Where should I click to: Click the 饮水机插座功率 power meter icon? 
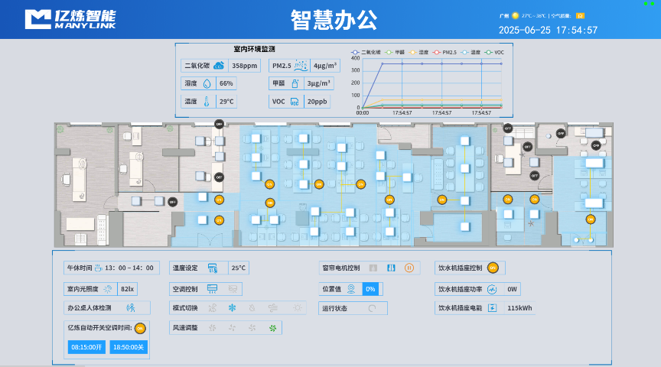(492, 289)
